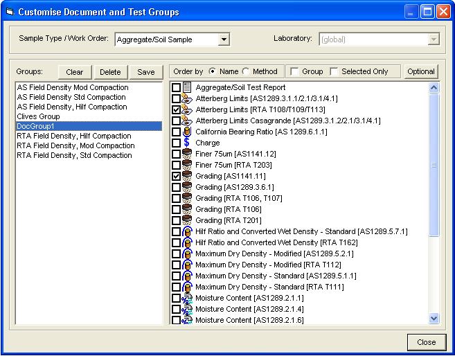Click the Charge dollar sign icon
The image size is (455, 356).
pyautogui.click(x=188, y=143)
